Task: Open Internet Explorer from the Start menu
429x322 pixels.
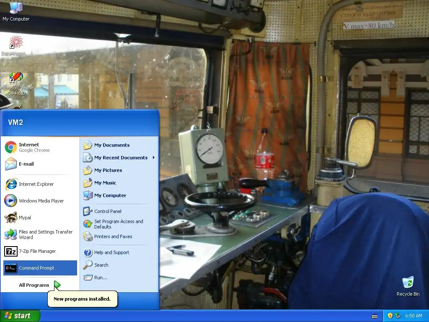Action: click(40, 184)
